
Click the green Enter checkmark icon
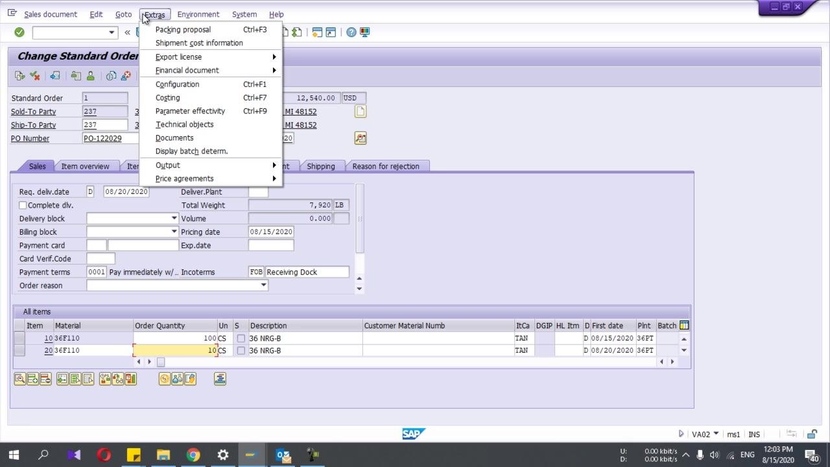(x=19, y=32)
